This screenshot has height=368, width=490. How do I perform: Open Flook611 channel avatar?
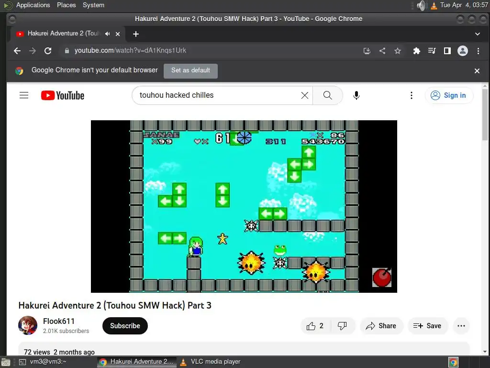pos(28,325)
